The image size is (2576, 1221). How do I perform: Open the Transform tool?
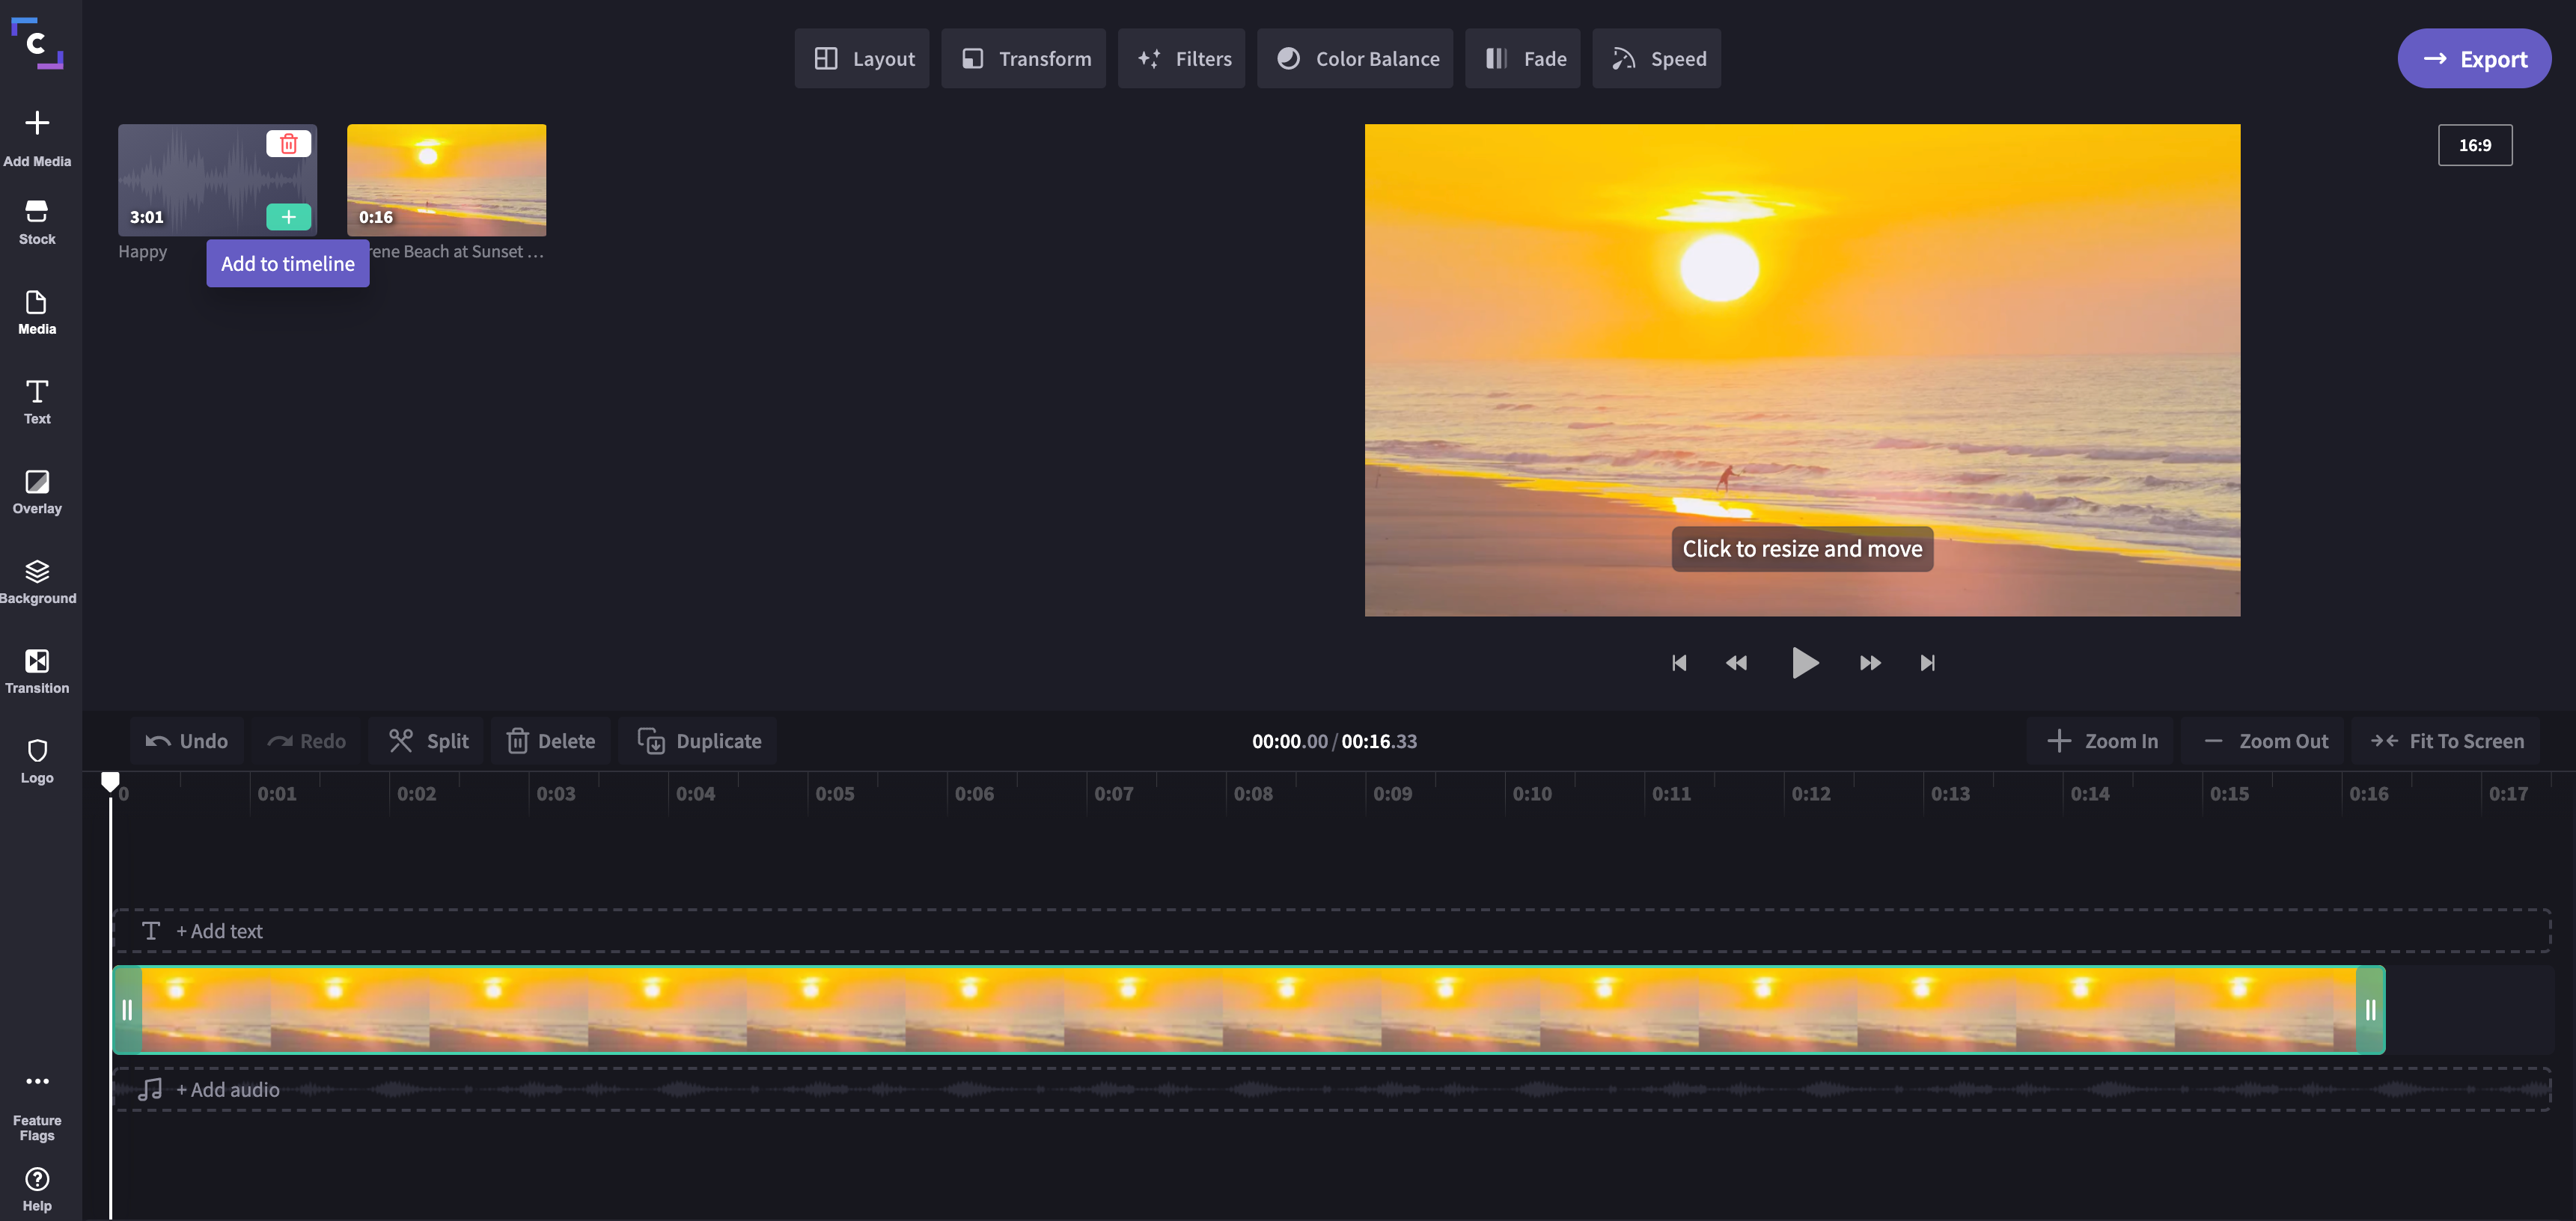point(1024,59)
